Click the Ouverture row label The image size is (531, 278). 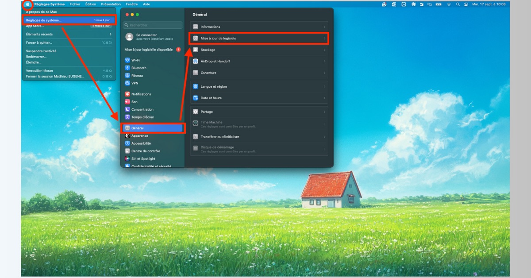point(208,73)
